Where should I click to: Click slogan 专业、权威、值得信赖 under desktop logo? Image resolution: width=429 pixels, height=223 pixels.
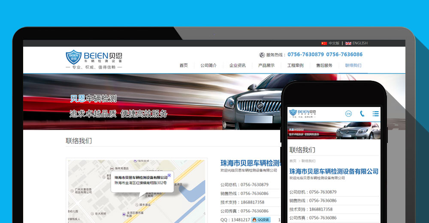[94, 67]
